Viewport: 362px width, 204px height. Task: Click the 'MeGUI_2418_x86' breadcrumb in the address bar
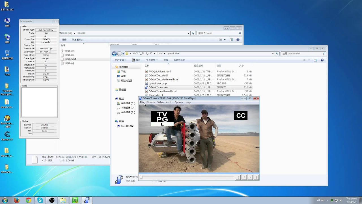click(143, 53)
